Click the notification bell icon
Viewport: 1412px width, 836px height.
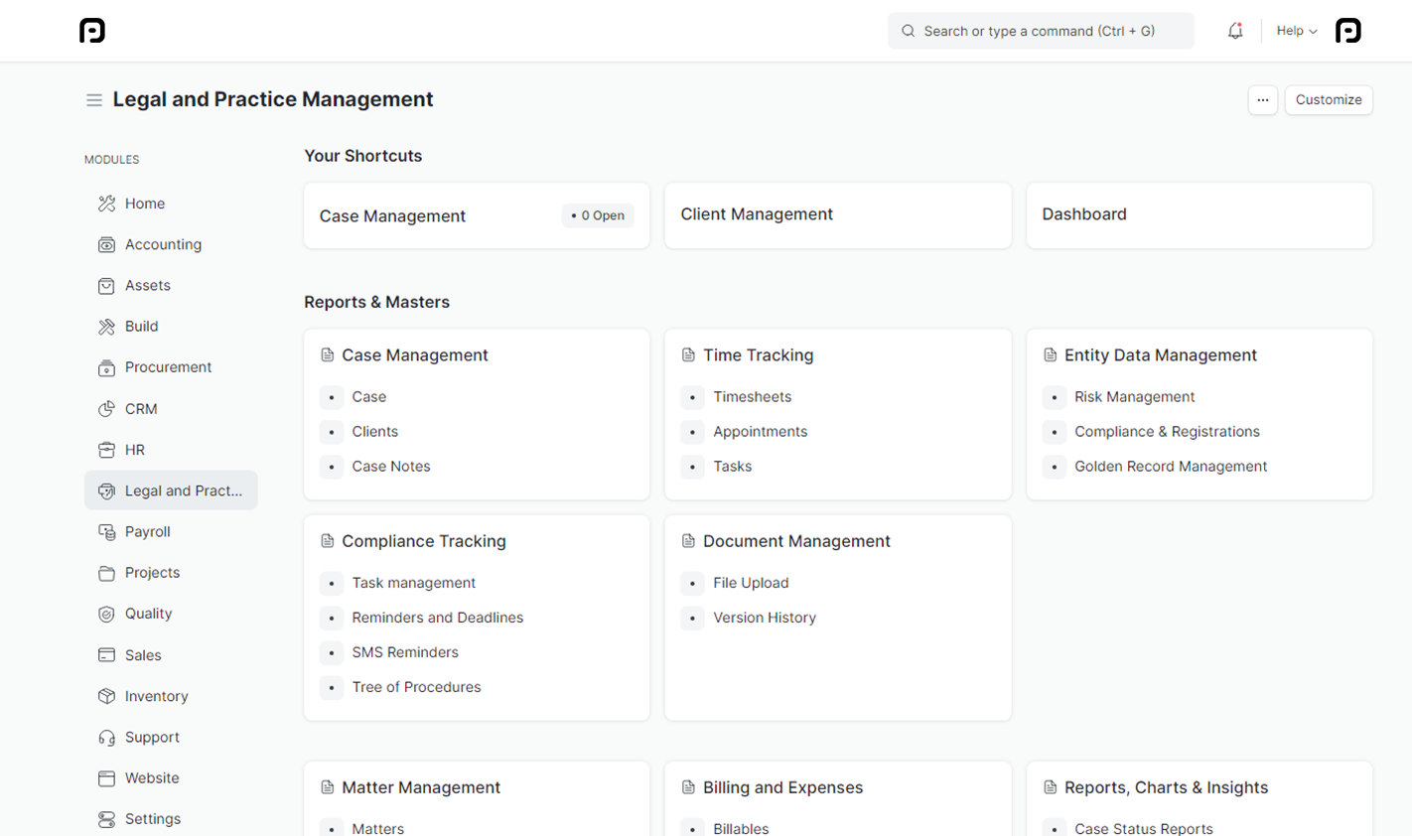(1235, 31)
